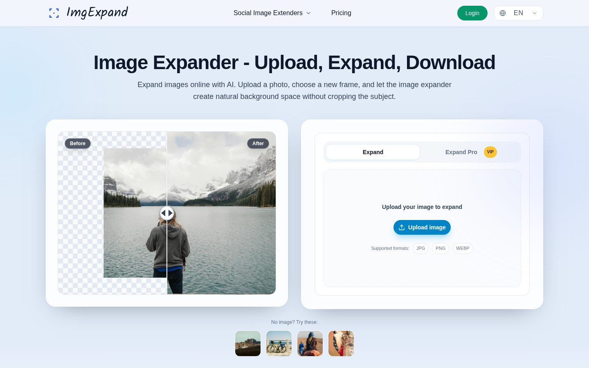Try the desert person sample image
This screenshot has height=368, width=589.
tap(310, 343)
